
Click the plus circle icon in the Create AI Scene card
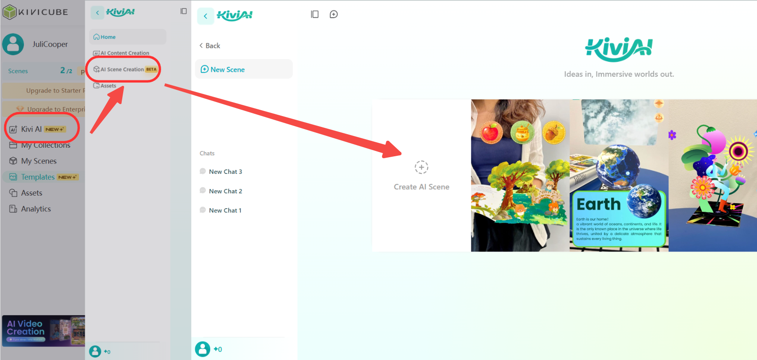(421, 167)
